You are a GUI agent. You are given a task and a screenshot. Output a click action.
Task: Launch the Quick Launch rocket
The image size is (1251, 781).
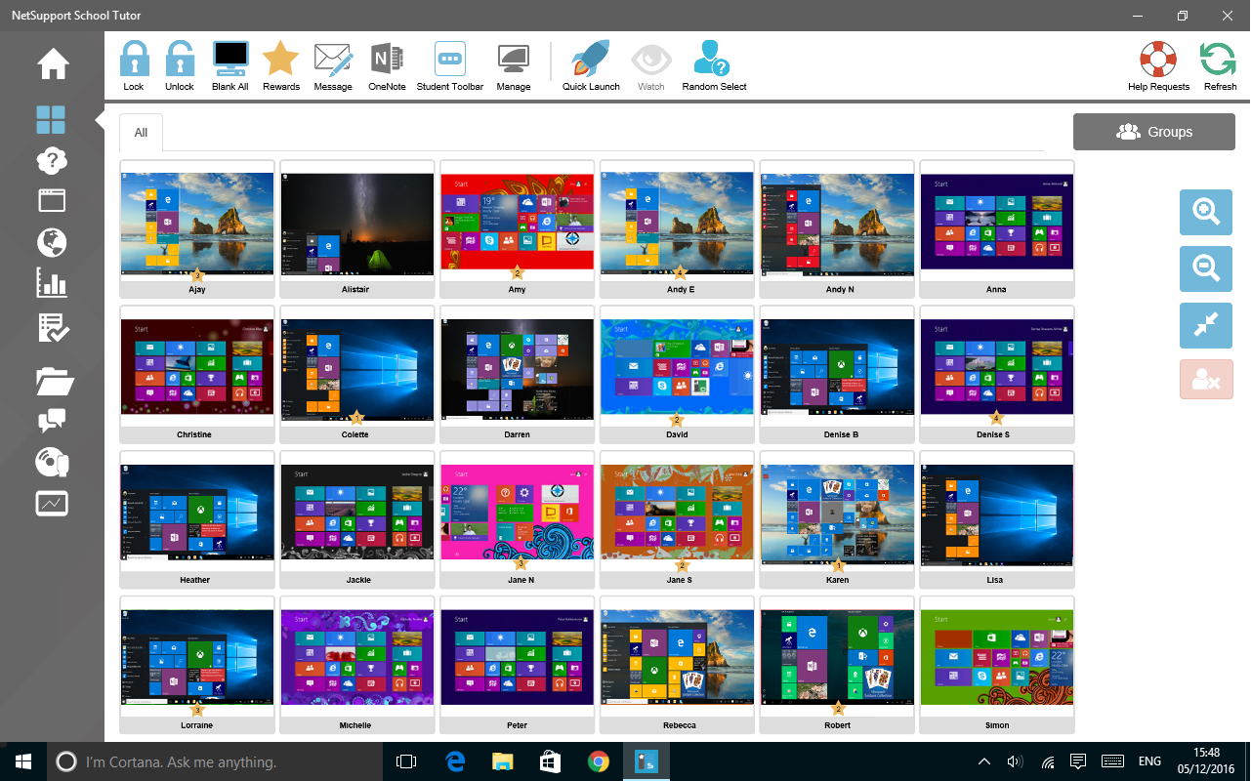(x=591, y=61)
